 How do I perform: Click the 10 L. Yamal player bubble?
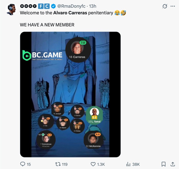[94, 115]
